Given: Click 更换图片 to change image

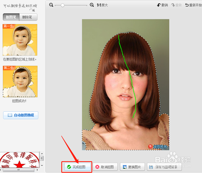Looking at the screenshot, I should click(132, 167).
